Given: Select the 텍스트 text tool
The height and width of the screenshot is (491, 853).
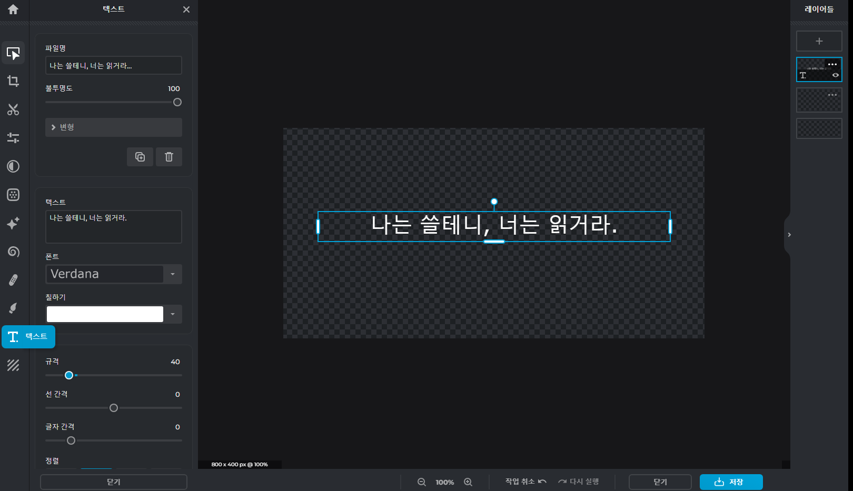Looking at the screenshot, I should pos(28,337).
